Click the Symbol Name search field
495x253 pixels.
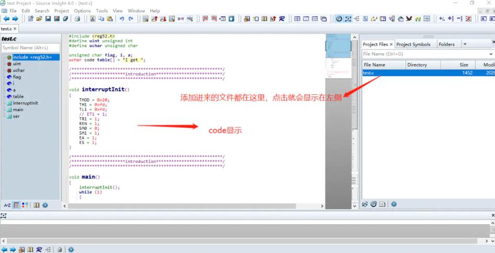coord(31,48)
